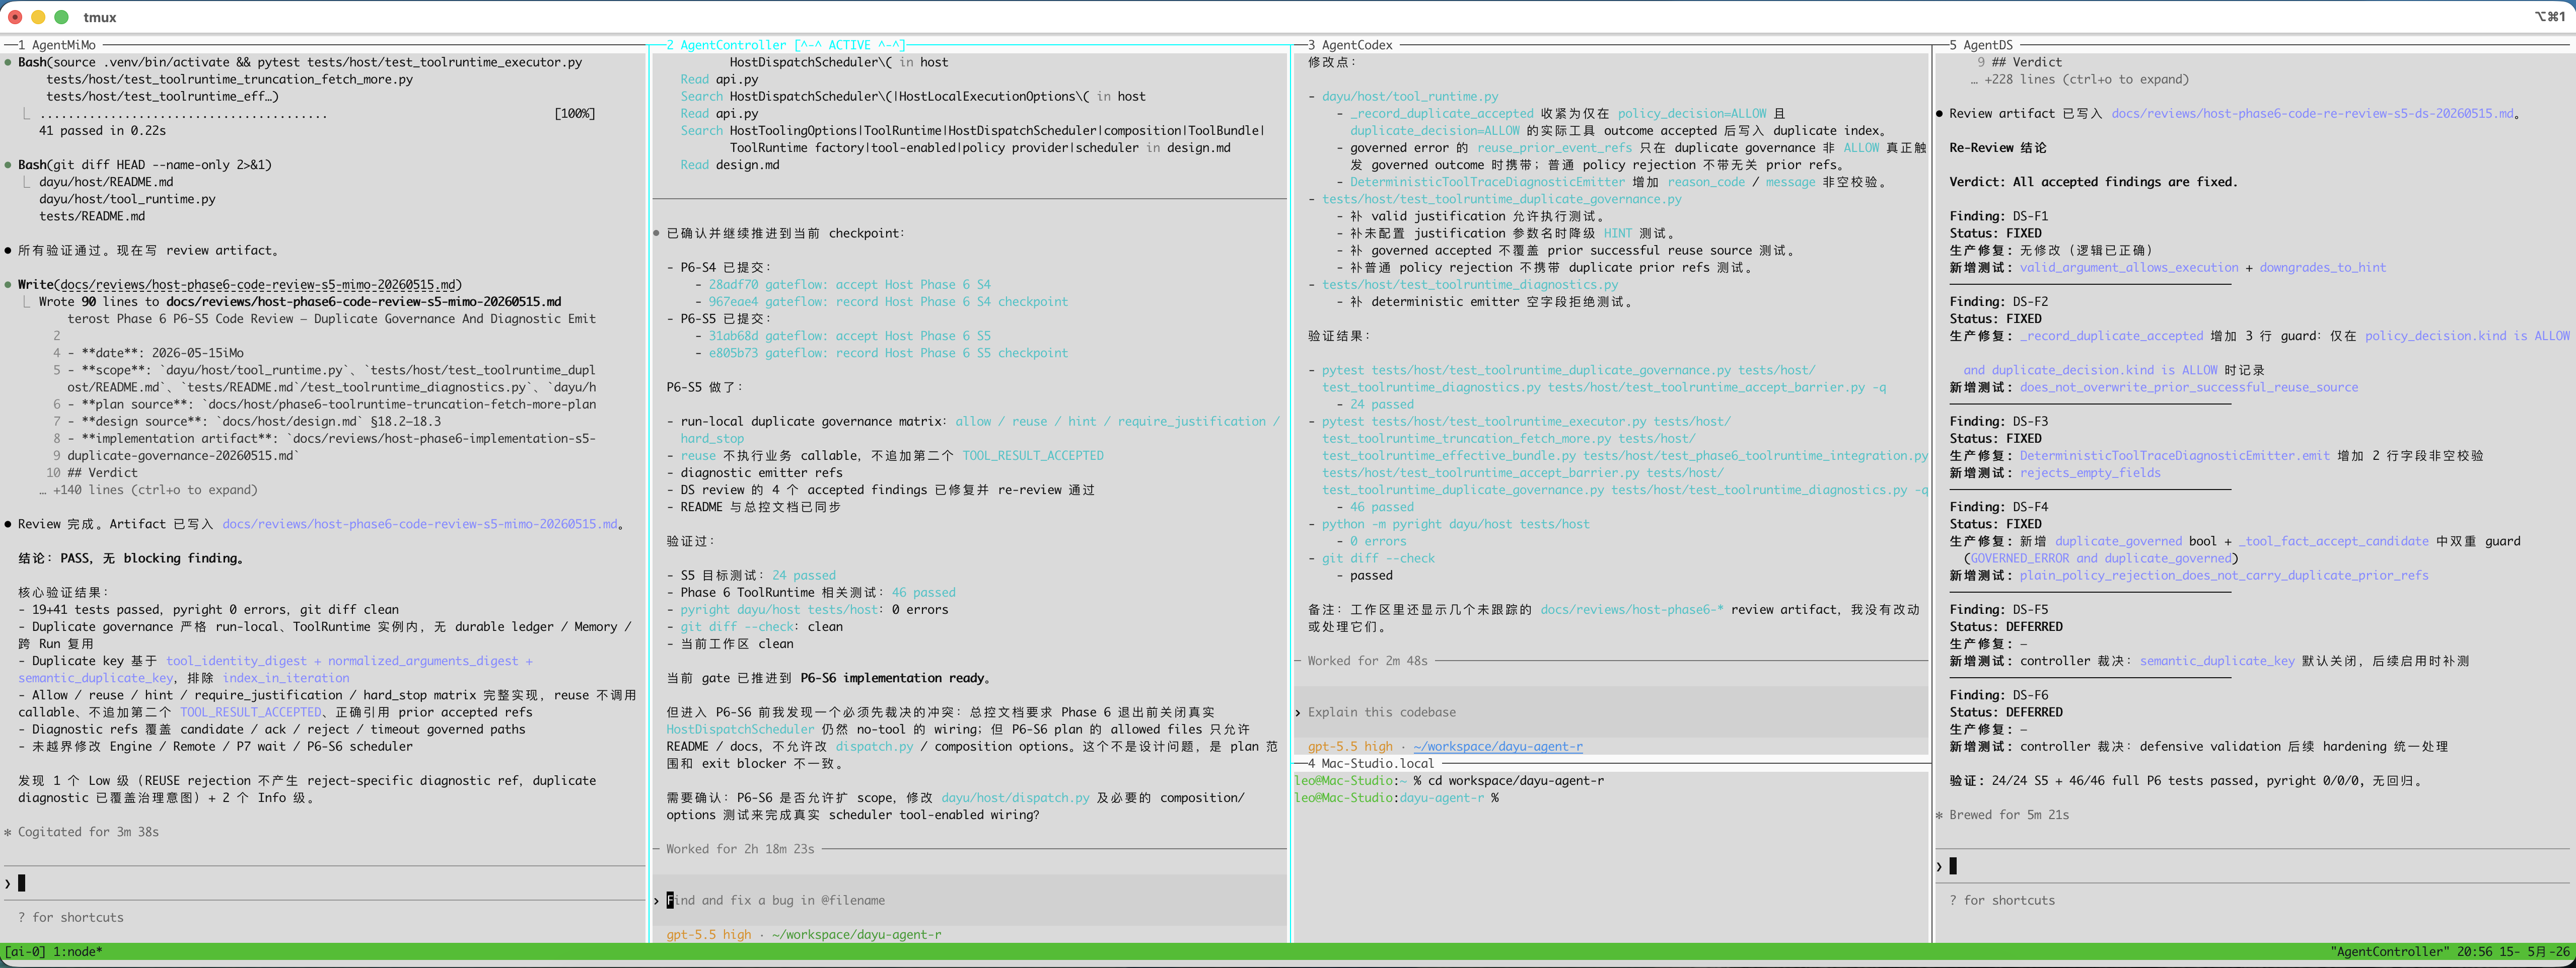Click the Finding: DS-F3 heading
Viewport: 2576px width, 968px height.
[1998, 422]
